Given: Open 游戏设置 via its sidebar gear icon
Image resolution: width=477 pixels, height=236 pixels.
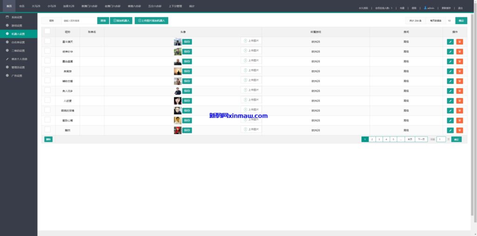Looking at the screenshot, I should coord(7,25).
